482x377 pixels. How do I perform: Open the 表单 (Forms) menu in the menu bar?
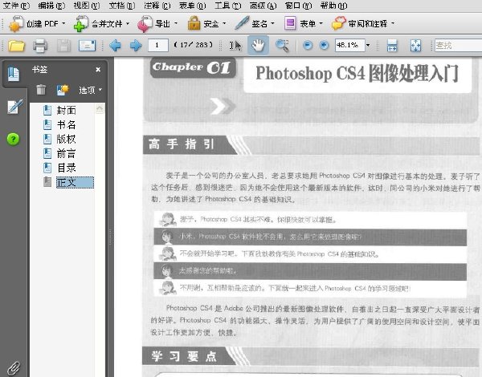pyautogui.click(x=193, y=6)
